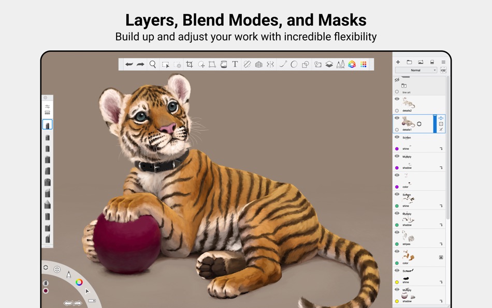Open the Normal blend mode dropdown
This screenshot has height=308, width=492.
[x=416, y=70]
